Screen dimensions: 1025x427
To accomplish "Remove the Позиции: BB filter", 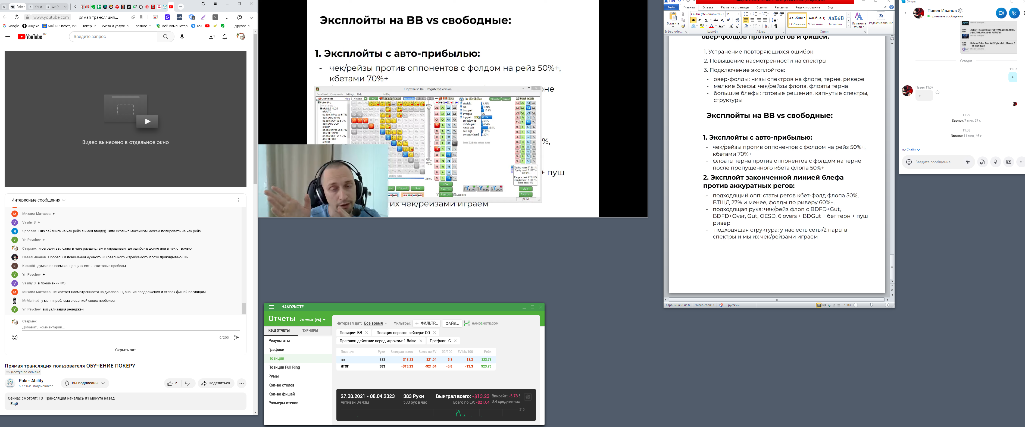I will [x=367, y=333].
